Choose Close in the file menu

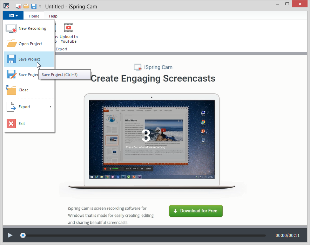click(29, 90)
